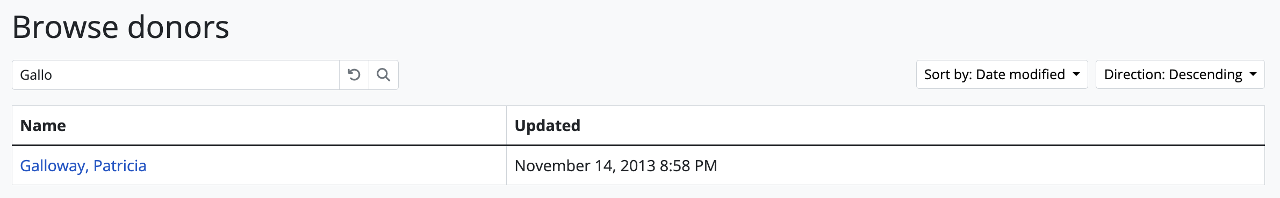Viewport: 1280px width, 198px height.
Task: Open the Galloway, Patricia donor record
Action: pyautogui.click(x=83, y=166)
